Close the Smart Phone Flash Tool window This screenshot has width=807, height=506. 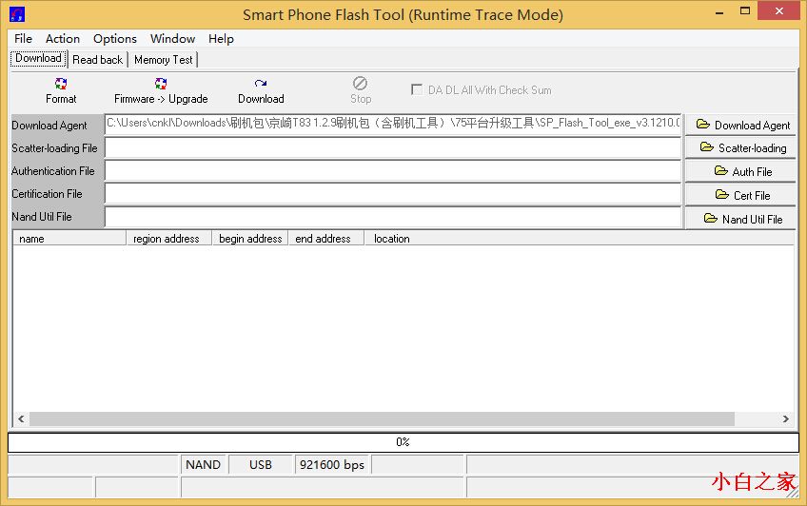pos(779,11)
